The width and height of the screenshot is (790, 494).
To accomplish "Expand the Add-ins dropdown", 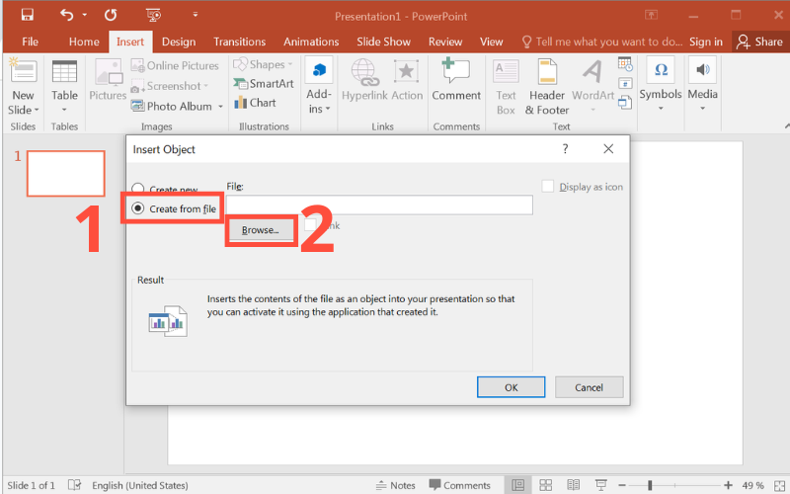I will (x=318, y=83).
